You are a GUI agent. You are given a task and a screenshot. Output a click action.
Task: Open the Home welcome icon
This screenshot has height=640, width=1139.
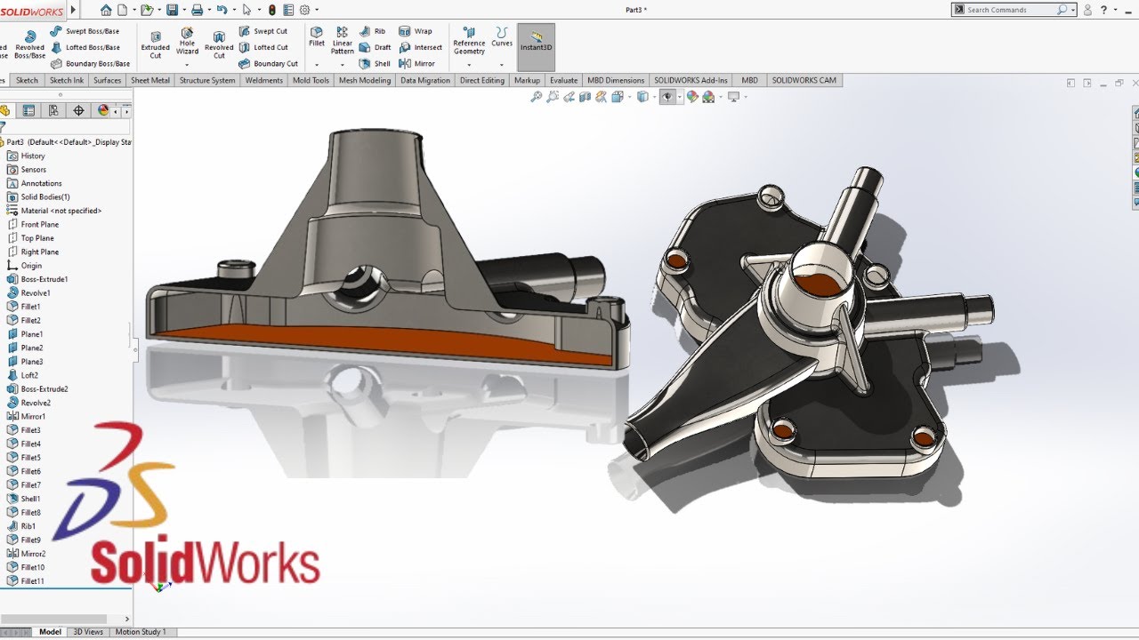[107, 10]
